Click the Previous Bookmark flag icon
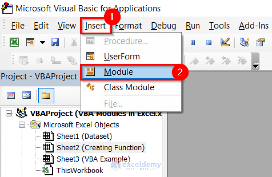 tap(226, 61)
